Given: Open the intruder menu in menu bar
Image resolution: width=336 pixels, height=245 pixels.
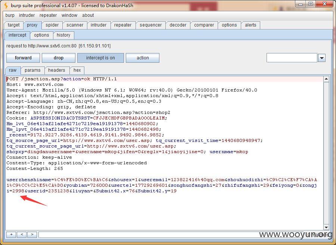Looking at the screenshot, I should [27, 15].
